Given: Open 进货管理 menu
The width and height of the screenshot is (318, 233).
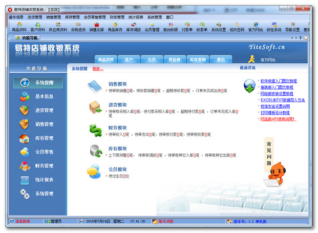Looking at the screenshot, I should point(35,17).
